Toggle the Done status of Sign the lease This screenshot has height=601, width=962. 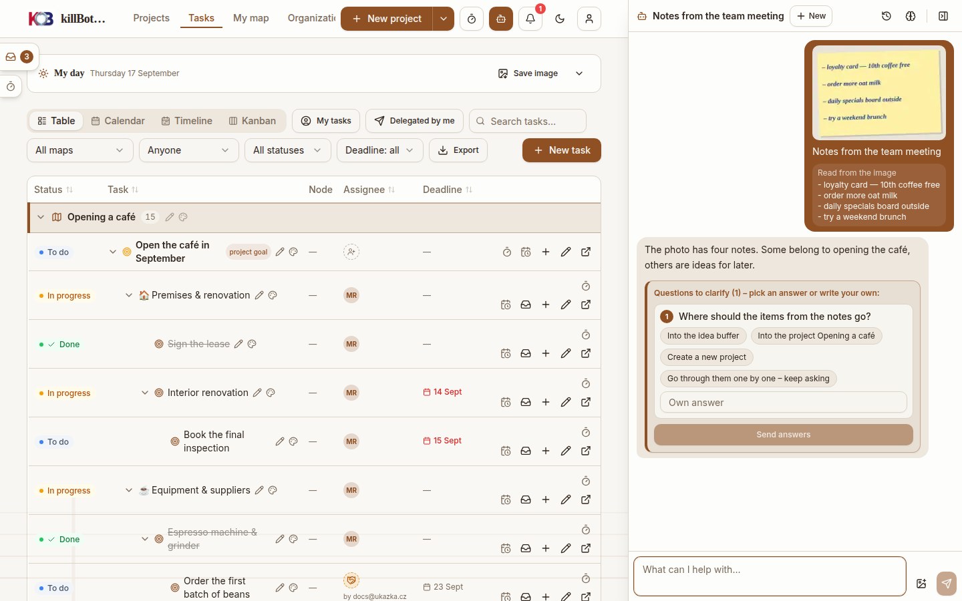pos(60,345)
